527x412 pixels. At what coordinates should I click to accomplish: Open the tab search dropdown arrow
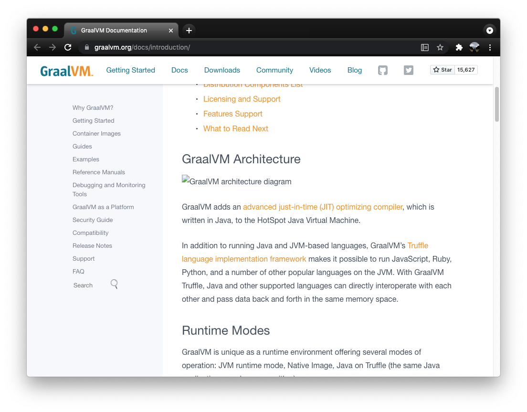pos(490,31)
